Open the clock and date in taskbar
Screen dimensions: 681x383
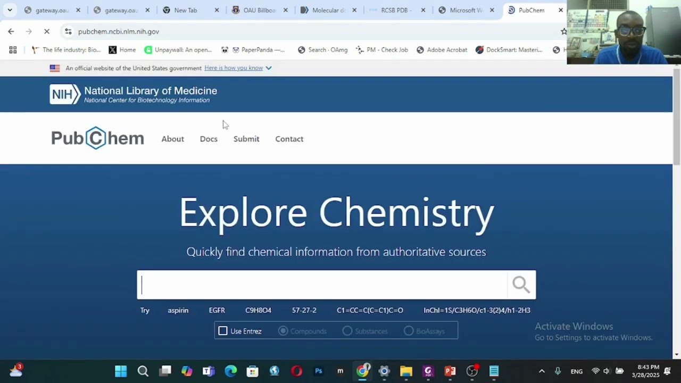point(645,371)
